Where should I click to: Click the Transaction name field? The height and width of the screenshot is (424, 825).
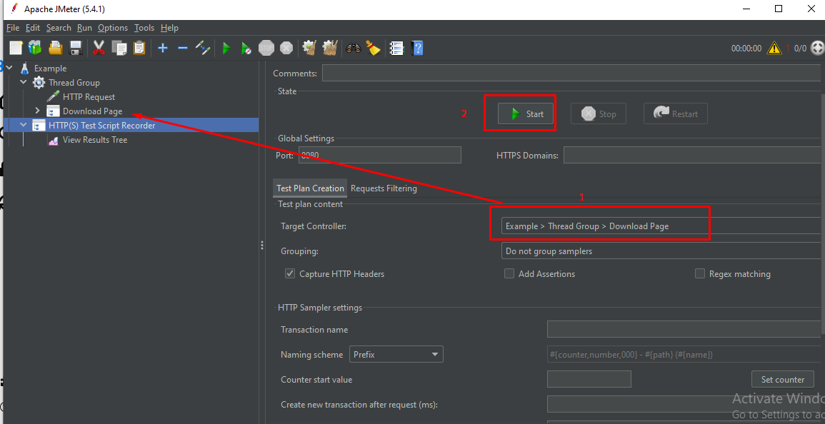(684, 329)
